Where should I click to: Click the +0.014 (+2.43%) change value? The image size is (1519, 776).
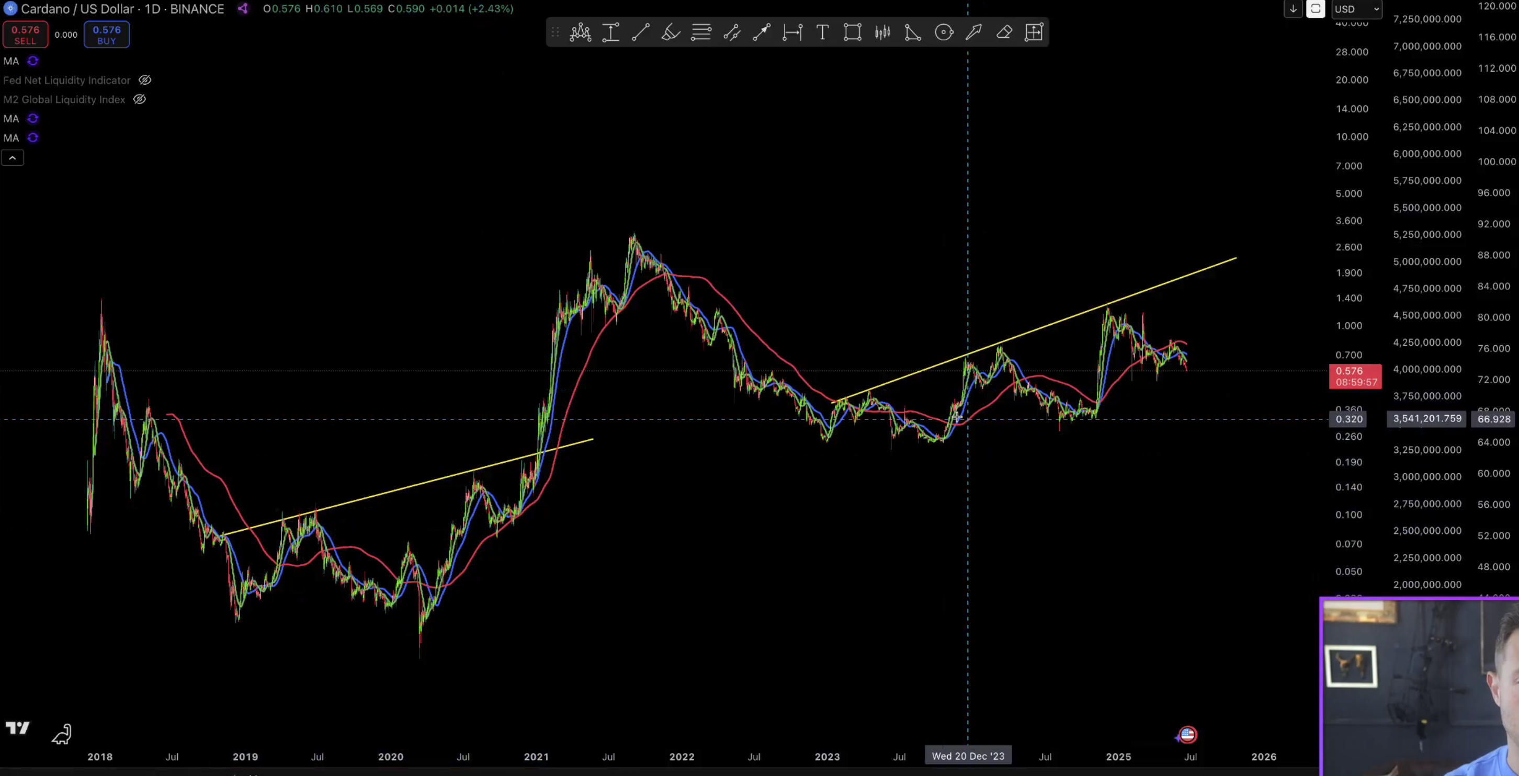point(471,9)
